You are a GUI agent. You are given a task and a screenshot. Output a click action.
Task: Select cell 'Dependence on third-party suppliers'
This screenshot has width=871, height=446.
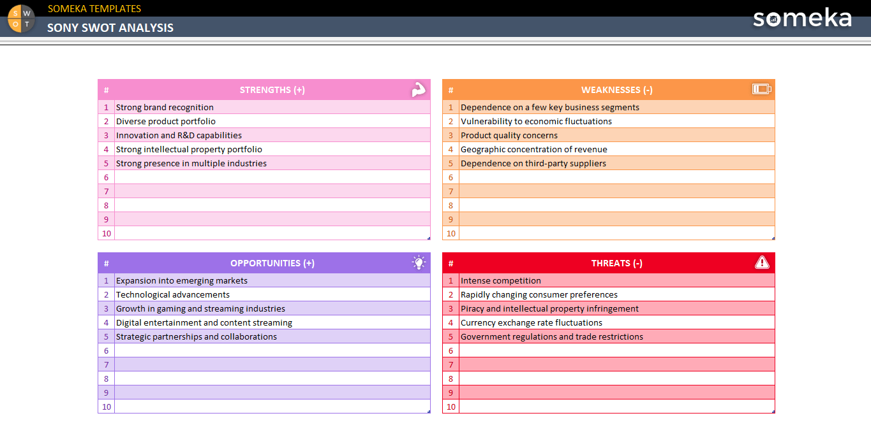click(x=617, y=163)
